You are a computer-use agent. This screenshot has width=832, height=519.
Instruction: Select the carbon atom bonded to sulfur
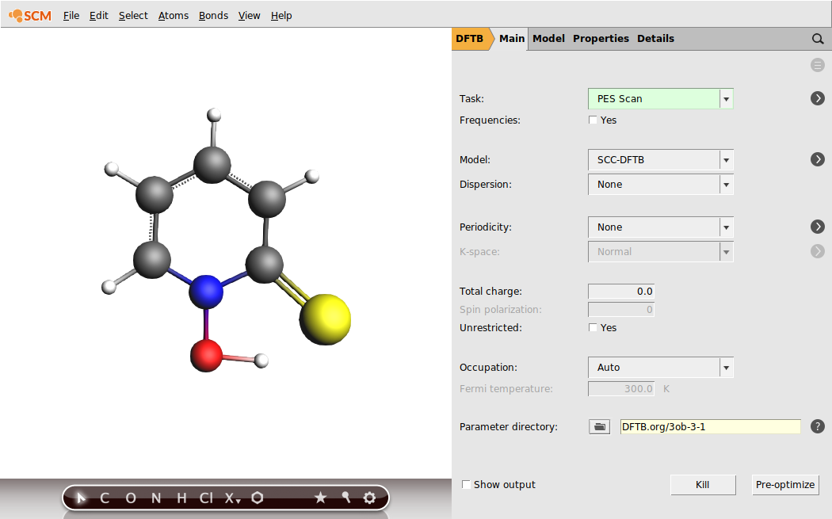[x=264, y=265]
